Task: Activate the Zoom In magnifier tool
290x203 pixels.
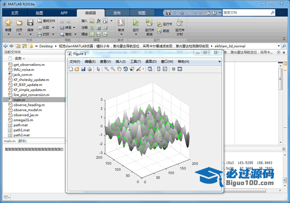Action: [x=107, y=69]
